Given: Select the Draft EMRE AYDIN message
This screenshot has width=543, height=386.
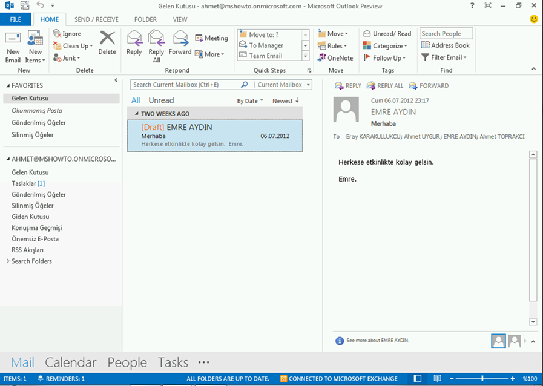Looking at the screenshot, I should tap(215, 136).
